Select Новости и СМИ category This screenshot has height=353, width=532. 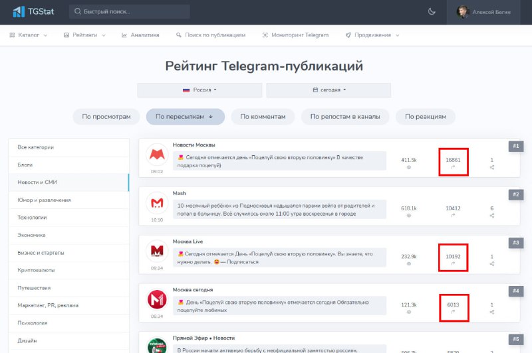69,182
